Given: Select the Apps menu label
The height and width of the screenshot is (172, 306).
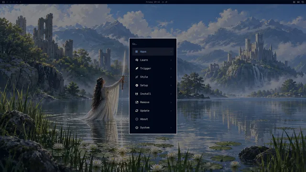Looking at the screenshot, I should click(x=143, y=52).
